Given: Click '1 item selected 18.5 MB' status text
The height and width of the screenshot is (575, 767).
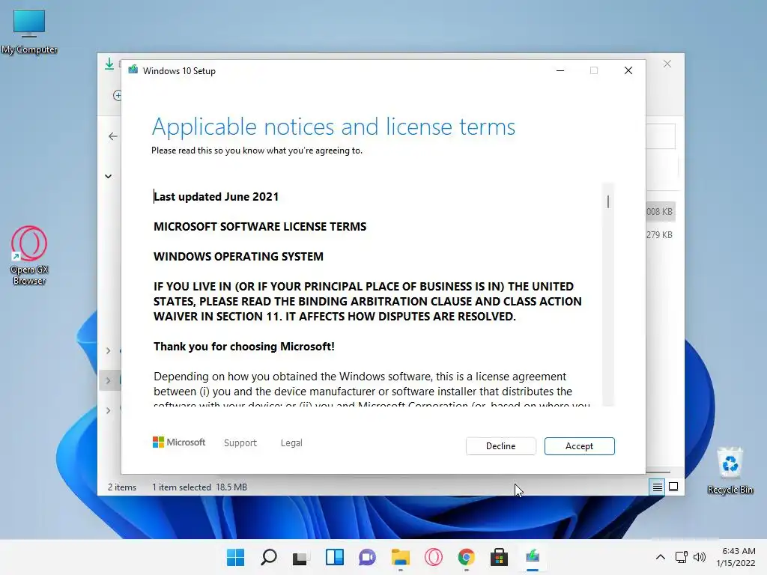Looking at the screenshot, I should coord(199,487).
